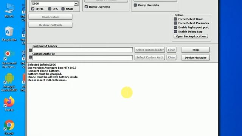Enable the UFS checkbox
This screenshot has height=136, width=242.
click(x=50, y=9)
